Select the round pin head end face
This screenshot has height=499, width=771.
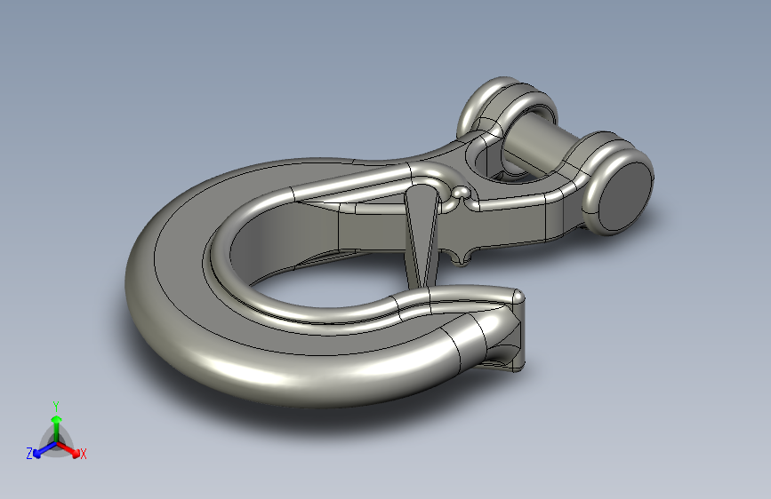(x=624, y=194)
